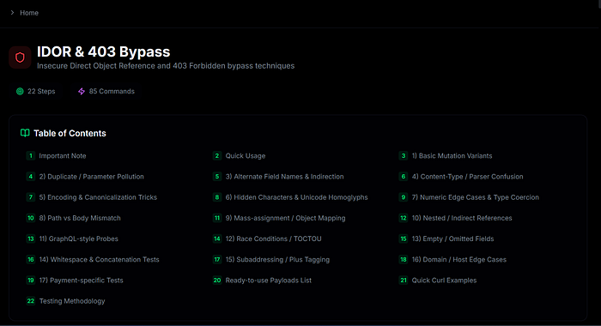The height and width of the screenshot is (326, 601).
Task: Click the 85 Commands label
Action: tap(112, 91)
